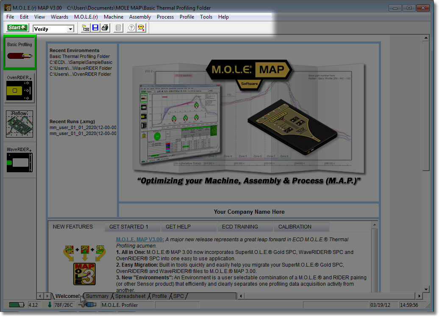Click the Print toolbar icon
The width and height of the screenshot is (439, 317).
(x=105, y=28)
